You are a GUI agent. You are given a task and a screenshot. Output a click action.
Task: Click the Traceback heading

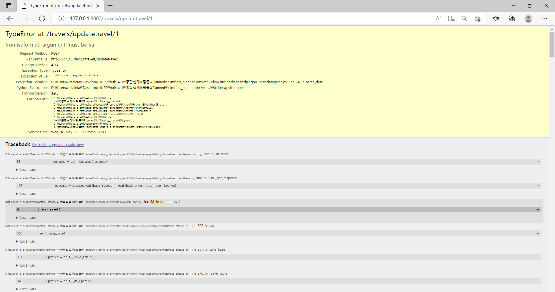coord(18,144)
